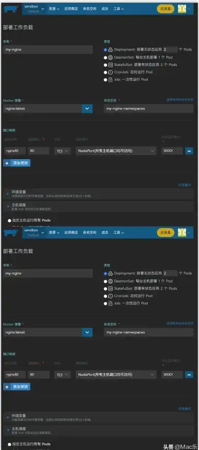This screenshot has height=450, width=199.
Task: Go to 命名空间 in the lower header
Action: point(90,232)
